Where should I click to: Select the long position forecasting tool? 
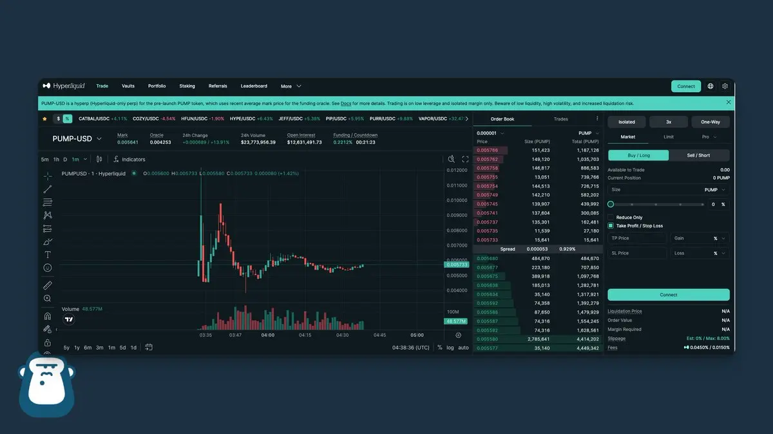click(x=48, y=229)
